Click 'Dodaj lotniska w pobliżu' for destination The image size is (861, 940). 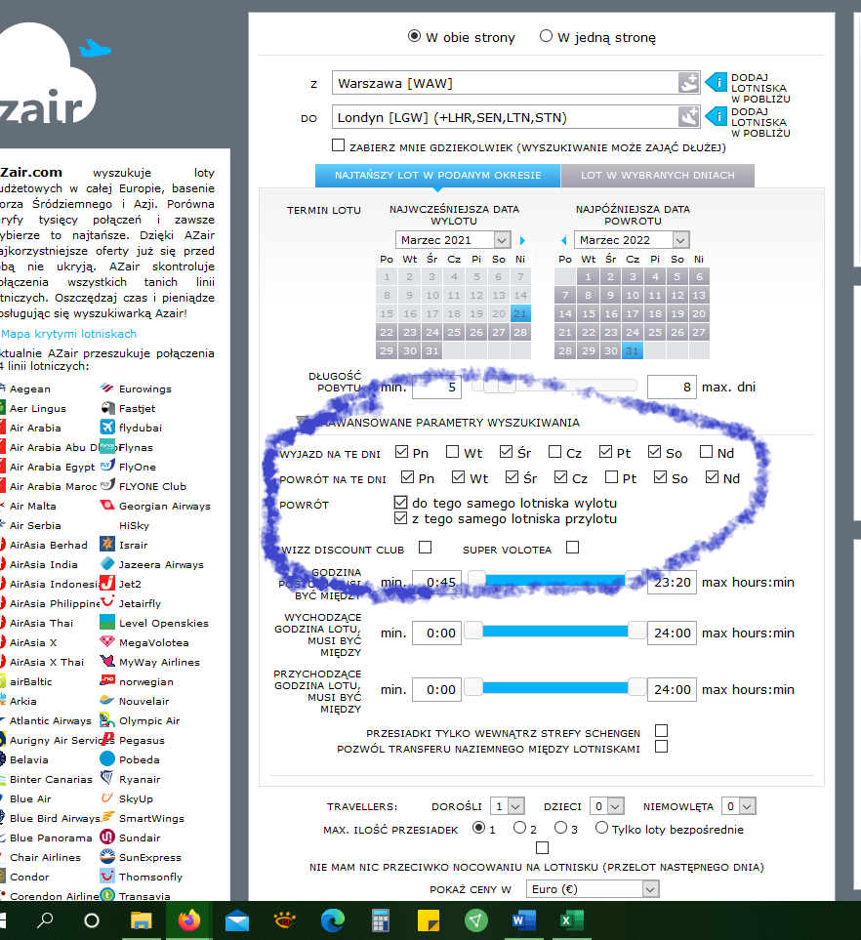(x=760, y=122)
